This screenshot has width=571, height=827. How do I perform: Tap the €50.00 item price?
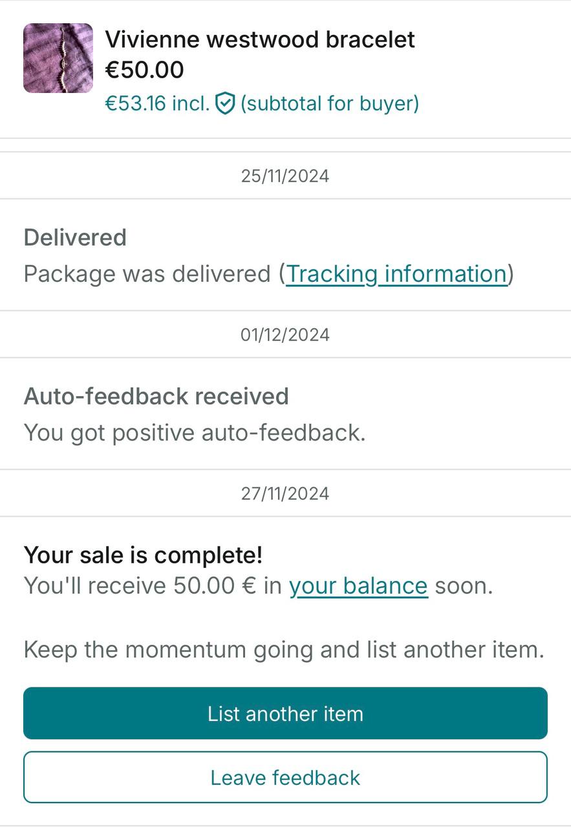pos(144,70)
